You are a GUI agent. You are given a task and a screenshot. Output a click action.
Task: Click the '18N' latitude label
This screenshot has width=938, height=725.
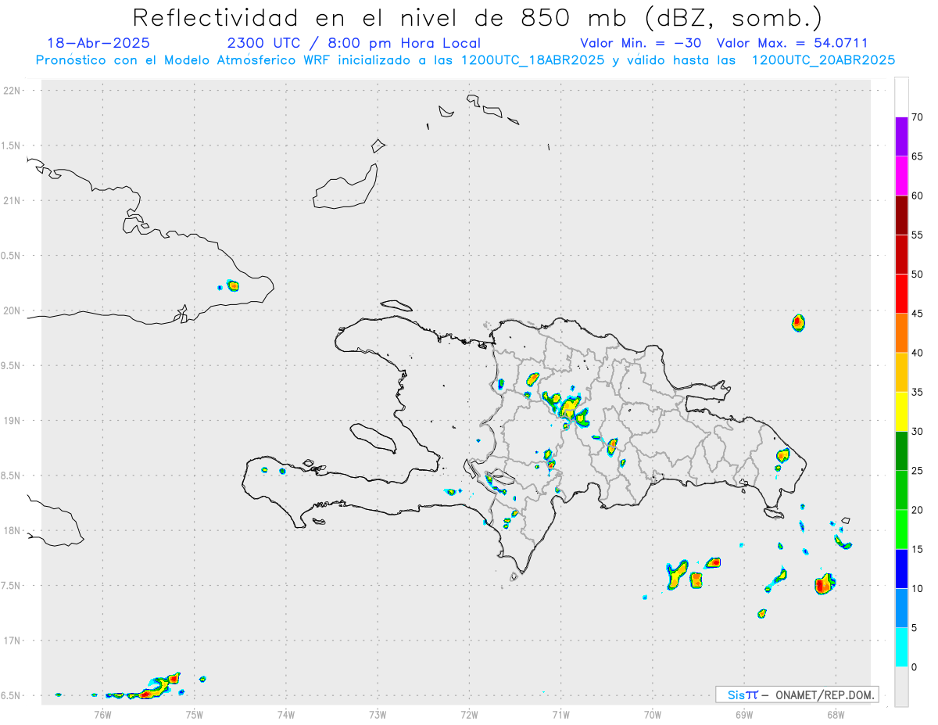(13, 530)
